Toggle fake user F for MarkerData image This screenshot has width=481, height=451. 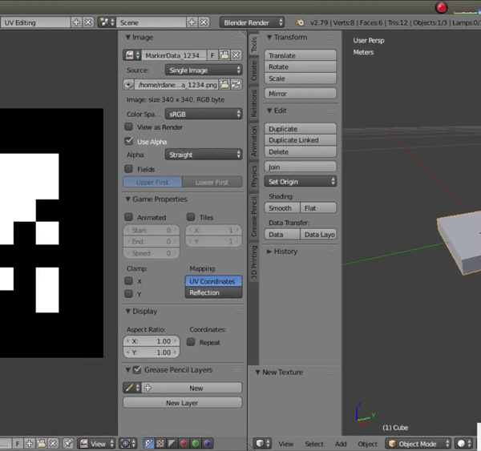point(212,55)
